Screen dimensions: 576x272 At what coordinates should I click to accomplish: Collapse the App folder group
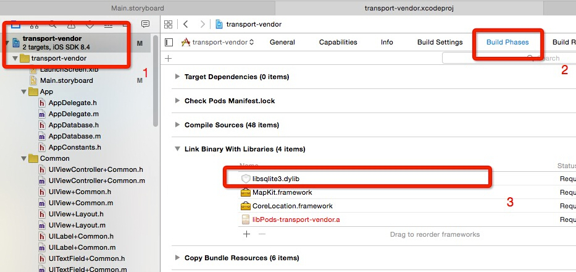coord(23,92)
